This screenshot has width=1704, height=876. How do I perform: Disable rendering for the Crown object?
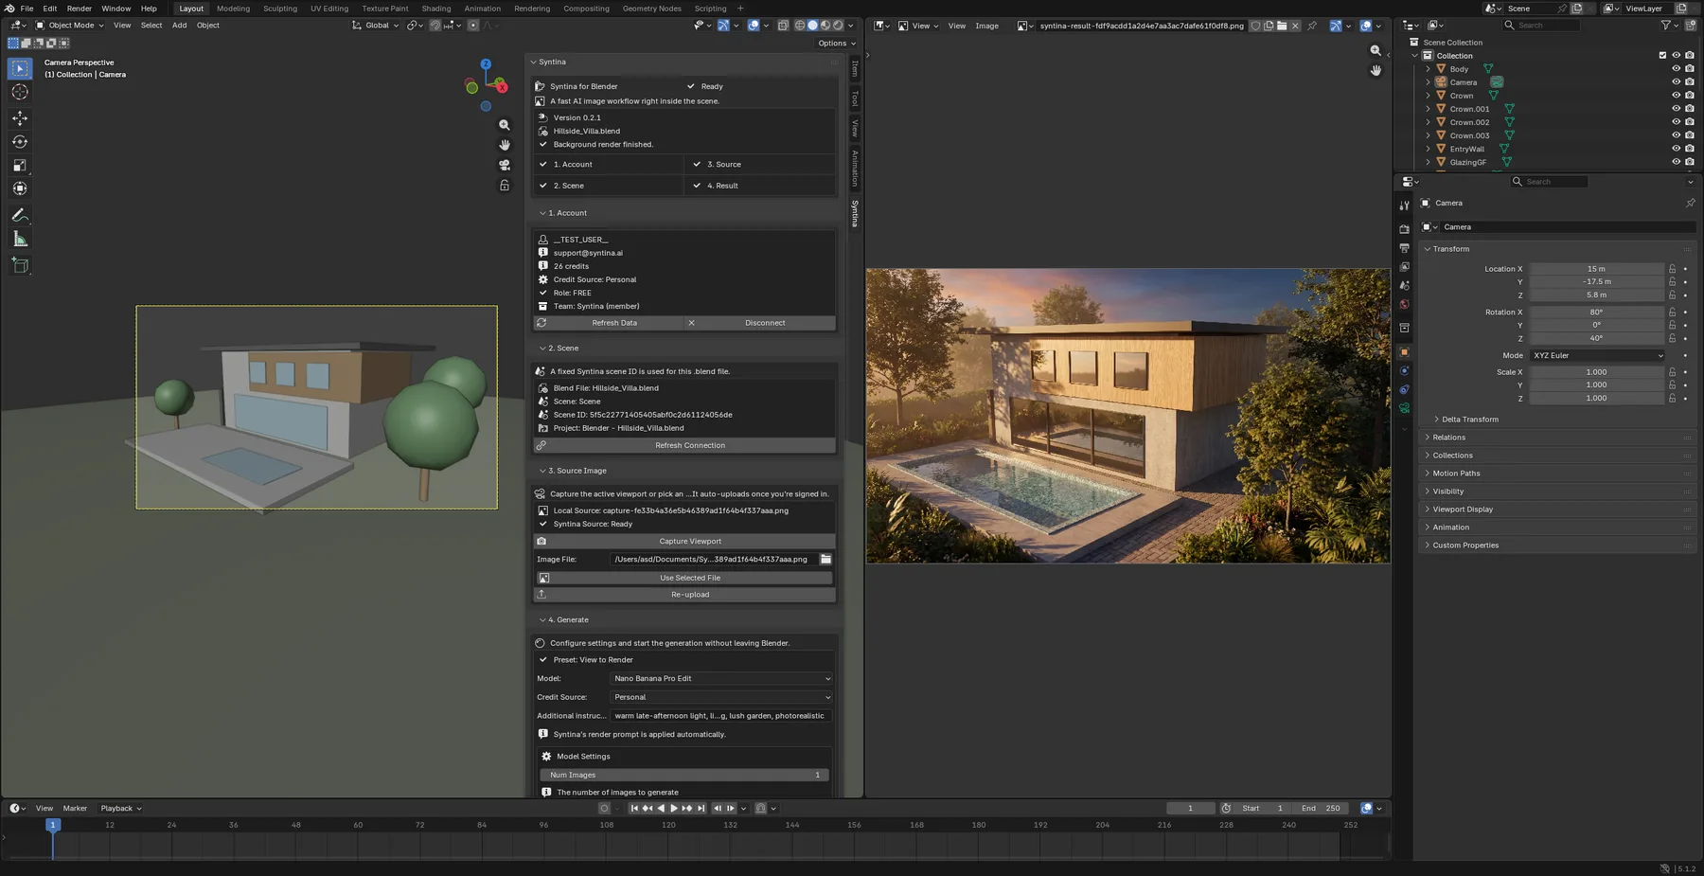[x=1690, y=96]
